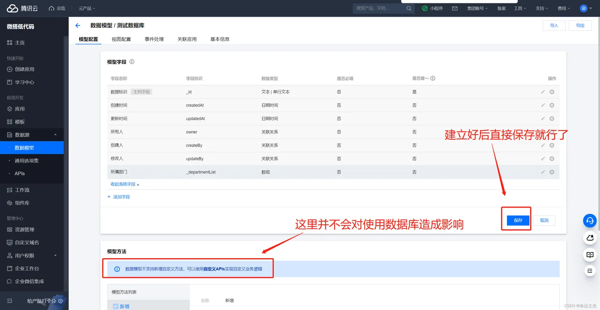Image resolution: width=600 pixels, height=310 pixels.
Task: Open the 云产品 dropdown
Action: click(x=87, y=8)
